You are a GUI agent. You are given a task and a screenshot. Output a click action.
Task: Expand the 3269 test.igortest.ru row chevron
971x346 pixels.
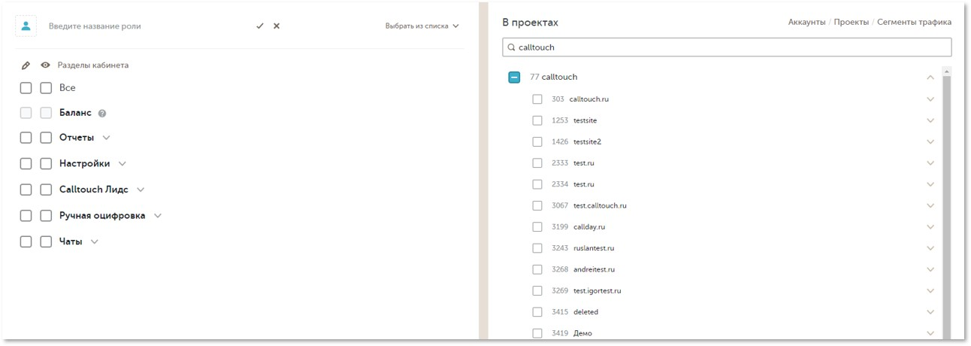(930, 290)
